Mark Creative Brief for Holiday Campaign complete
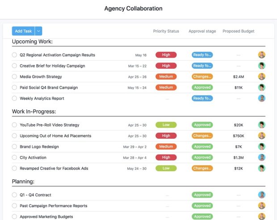Viewport: 277px width, 220px height. click(14, 66)
